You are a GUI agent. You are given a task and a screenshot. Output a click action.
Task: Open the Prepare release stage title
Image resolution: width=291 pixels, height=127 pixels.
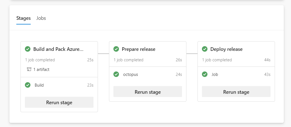pos(139,49)
